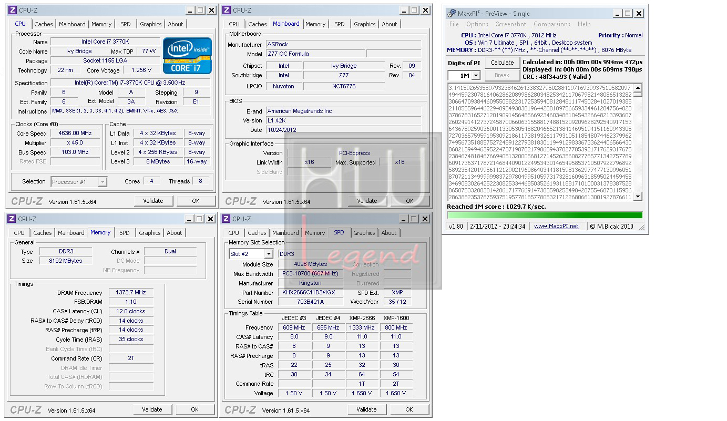Click the PI digits scrollbar up arrow
Viewport: 727px width, 421px height.
point(638,88)
